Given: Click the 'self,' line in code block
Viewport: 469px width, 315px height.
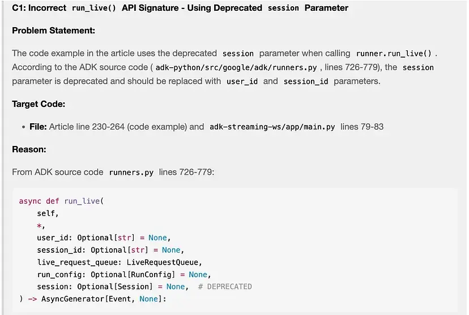Looking at the screenshot, I should coord(48,214).
